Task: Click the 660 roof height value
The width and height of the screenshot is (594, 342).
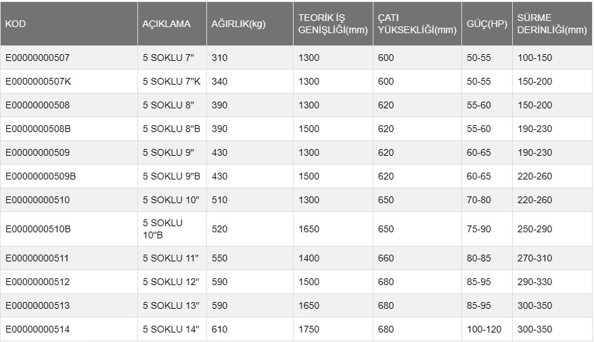Action: pyautogui.click(x=386, y=259)
